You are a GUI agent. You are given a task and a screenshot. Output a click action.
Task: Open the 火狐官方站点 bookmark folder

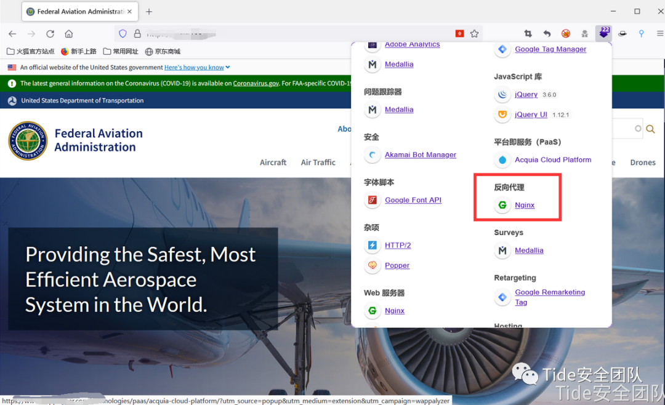tap(31, 51)
